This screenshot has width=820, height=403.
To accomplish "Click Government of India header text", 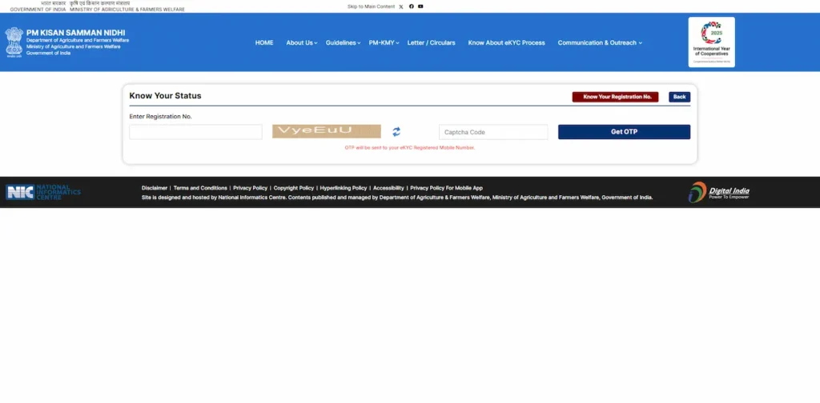I will (38, 10).
